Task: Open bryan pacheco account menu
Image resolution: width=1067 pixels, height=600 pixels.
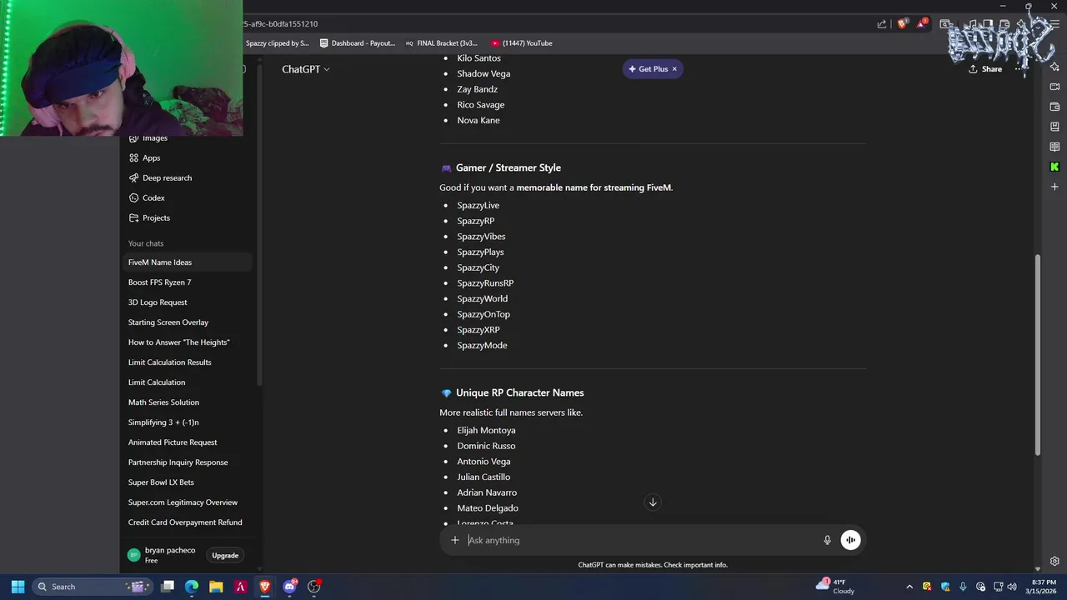Action: pos(163,555)
